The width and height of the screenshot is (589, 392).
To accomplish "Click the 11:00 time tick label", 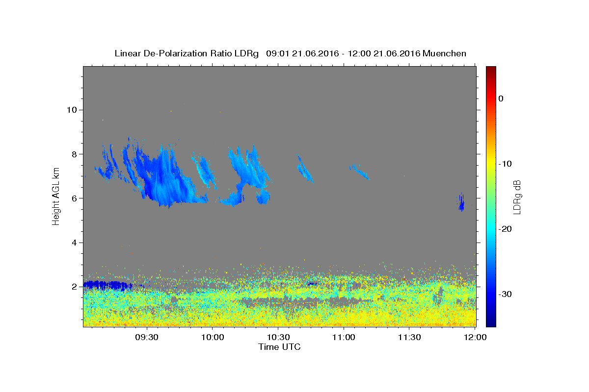I will [x=344, y=337].
